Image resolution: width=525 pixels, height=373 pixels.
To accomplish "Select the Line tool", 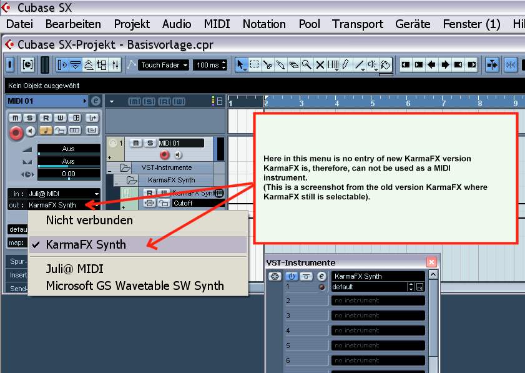I will (x=360, y=65).
